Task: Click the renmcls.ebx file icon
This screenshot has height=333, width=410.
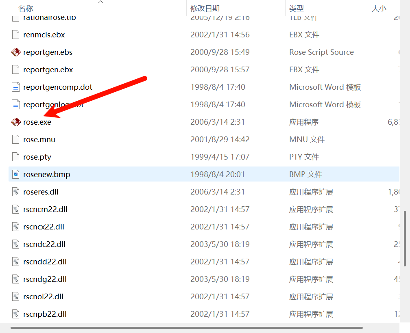Action: pyautogui.click(x=16, y=35)
